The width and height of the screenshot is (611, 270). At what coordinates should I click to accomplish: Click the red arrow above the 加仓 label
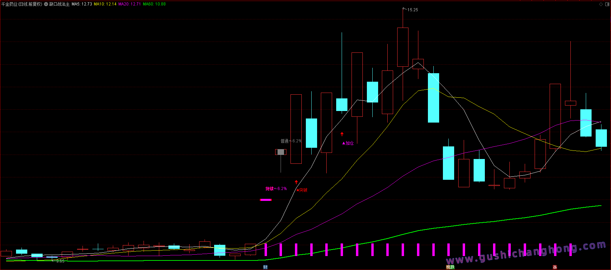coord(342,134)
